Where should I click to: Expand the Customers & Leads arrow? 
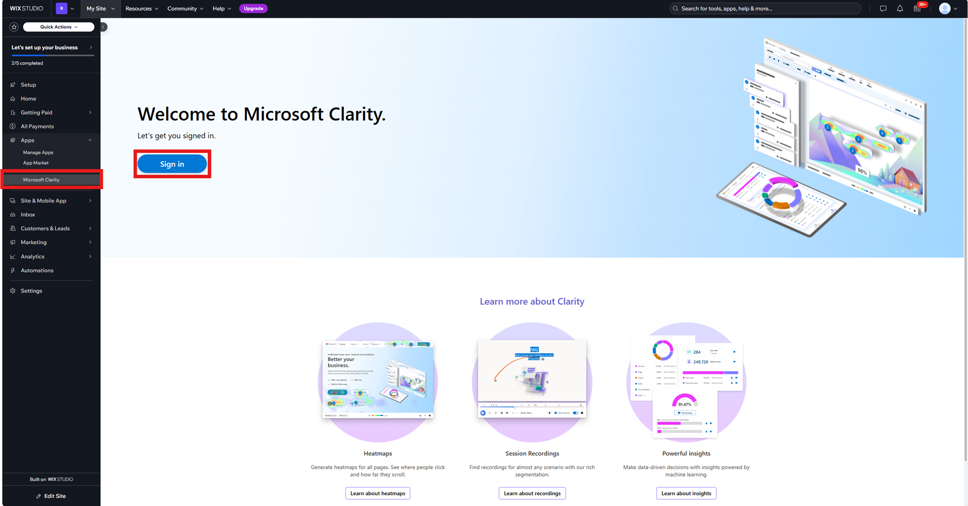coord(90,228)
